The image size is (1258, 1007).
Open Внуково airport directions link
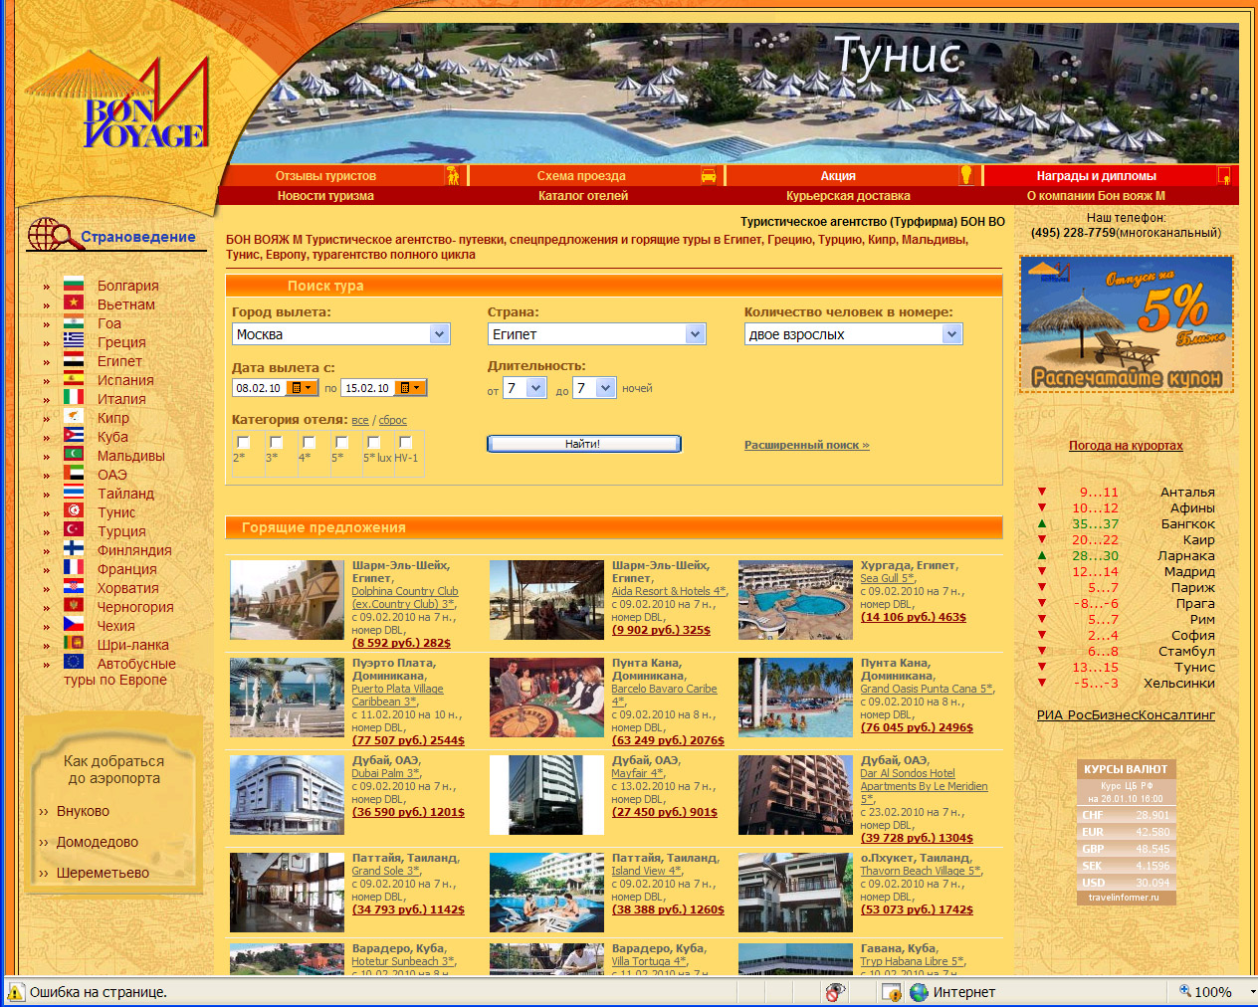[x=83, y=811]
